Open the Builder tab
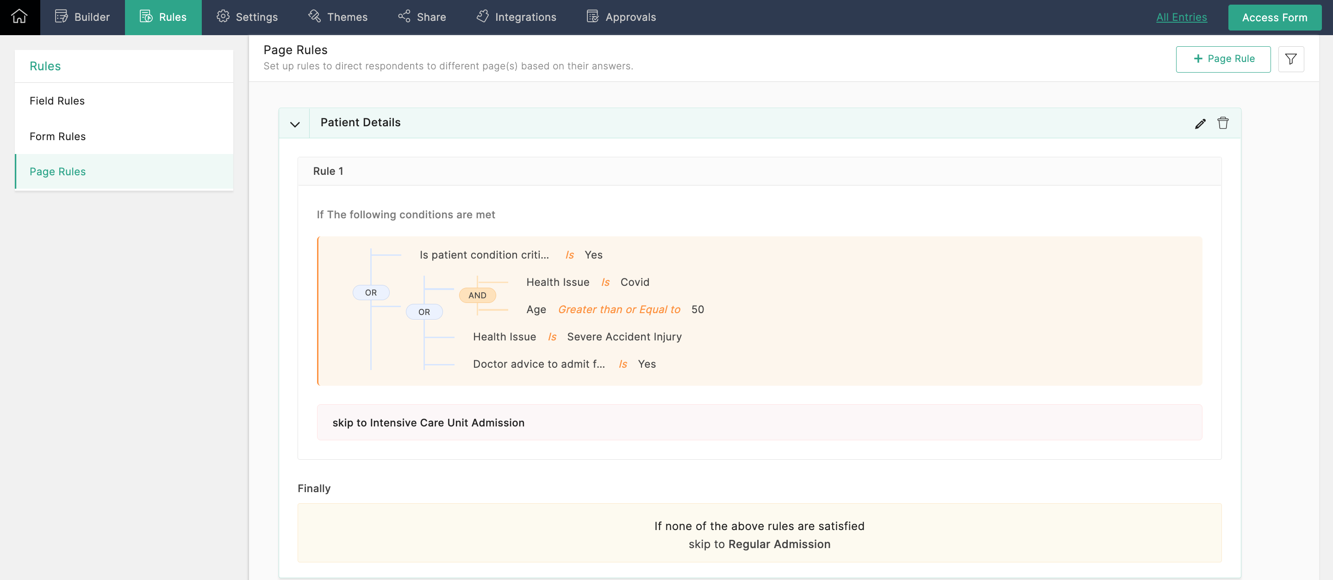 click(x=82, y=17)
